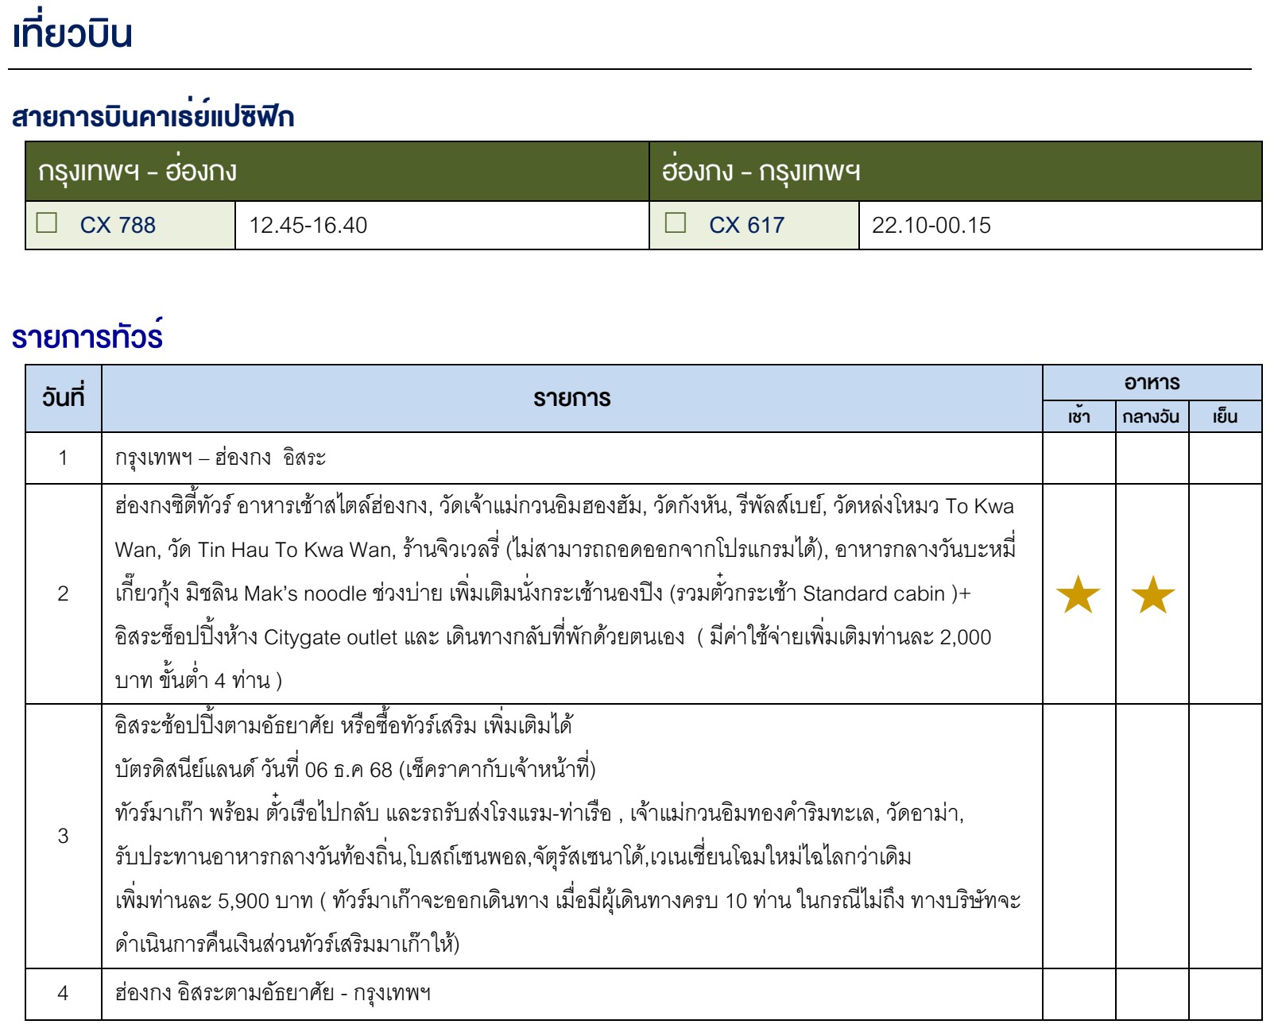Image resolution: width=1278 pixels, height=1032 pixels.
Task: Select the 22.10-00.15 flight time cell
Action: click(x=931, y=226)
